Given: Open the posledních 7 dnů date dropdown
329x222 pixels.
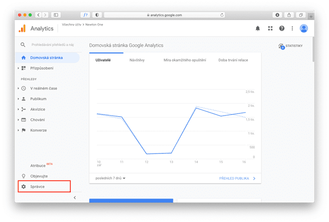Looking at the screenshot, I should [x=110, y=178].
